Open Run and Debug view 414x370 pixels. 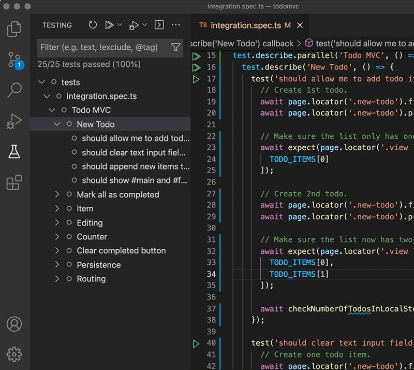click(x=14, y=121)
